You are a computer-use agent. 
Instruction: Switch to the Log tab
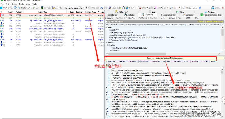coord(152,12)
